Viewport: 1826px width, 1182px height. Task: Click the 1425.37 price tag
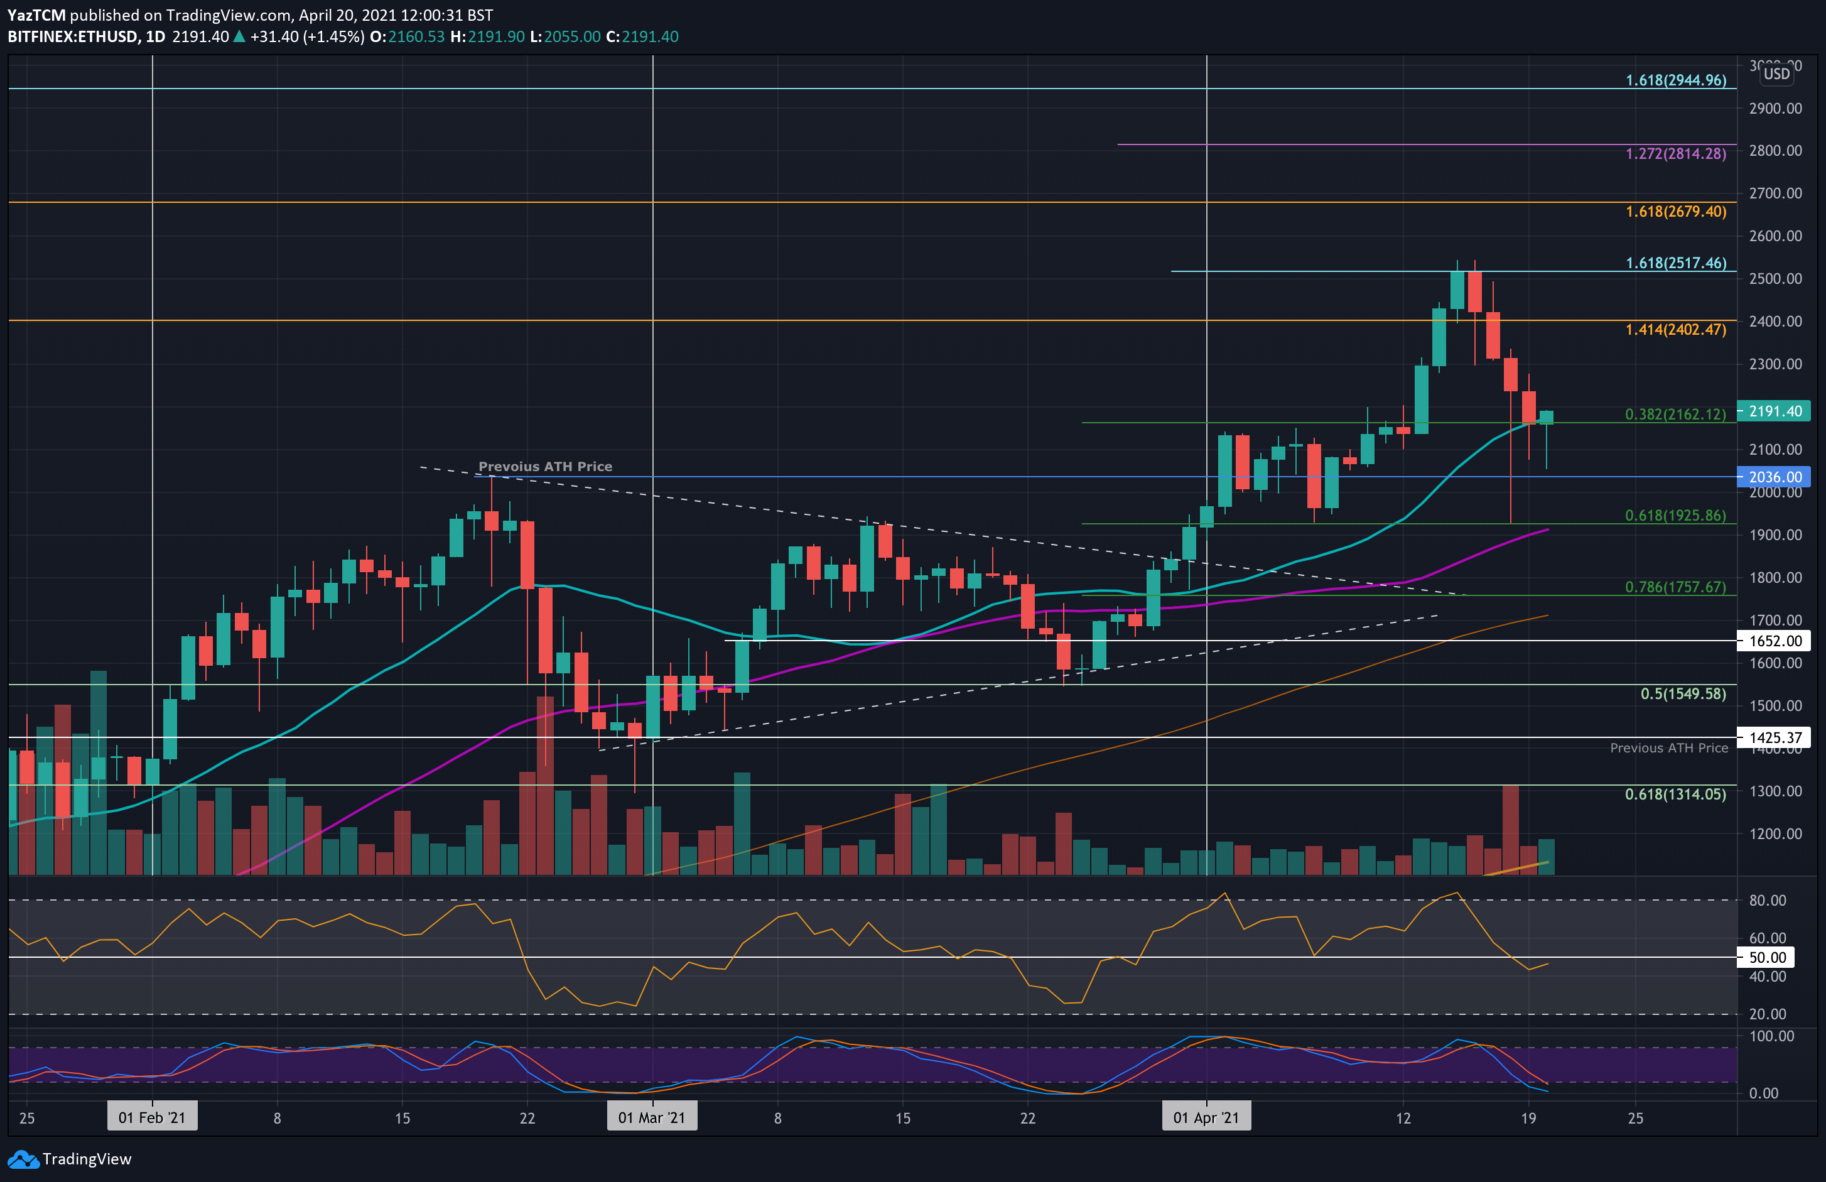click(x=1774, y=737)
